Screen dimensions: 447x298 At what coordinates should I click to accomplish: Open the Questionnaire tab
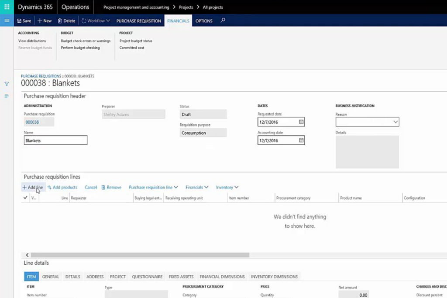[147, 277]
